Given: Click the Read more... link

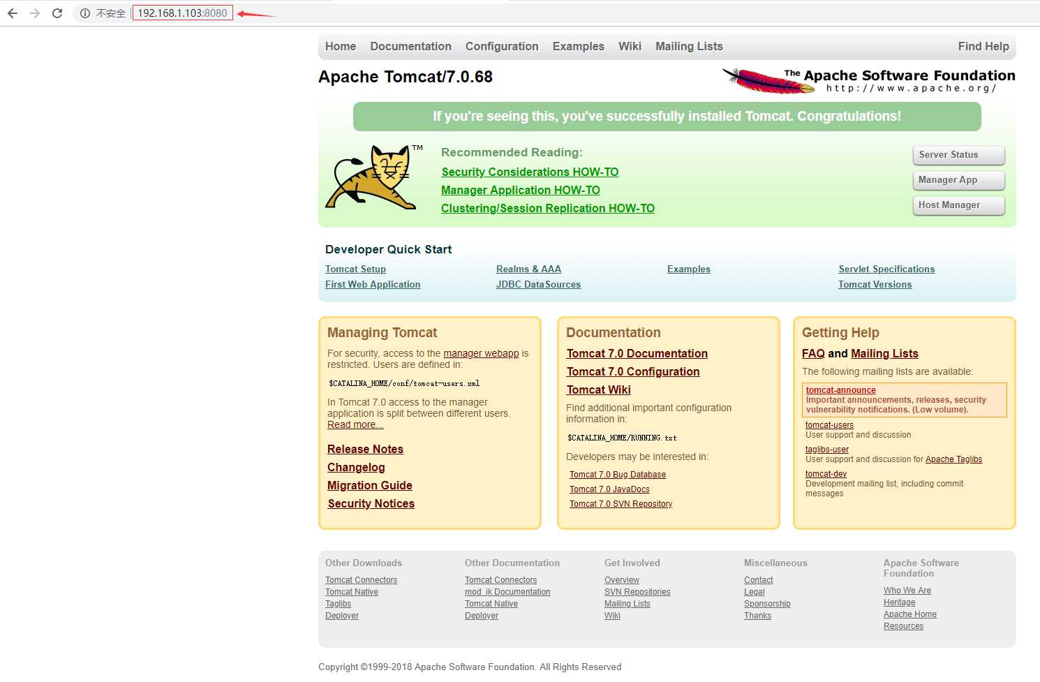Looking at the screenshot, I should pyautogui.click(x=355, y=424).
